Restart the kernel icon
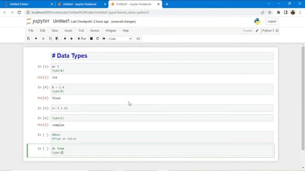Viewport: 305px width, 171px height. (98, 38)
